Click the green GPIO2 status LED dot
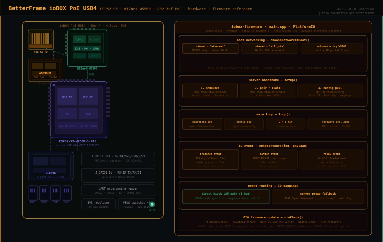383x242 pixels. click(152, 204)
